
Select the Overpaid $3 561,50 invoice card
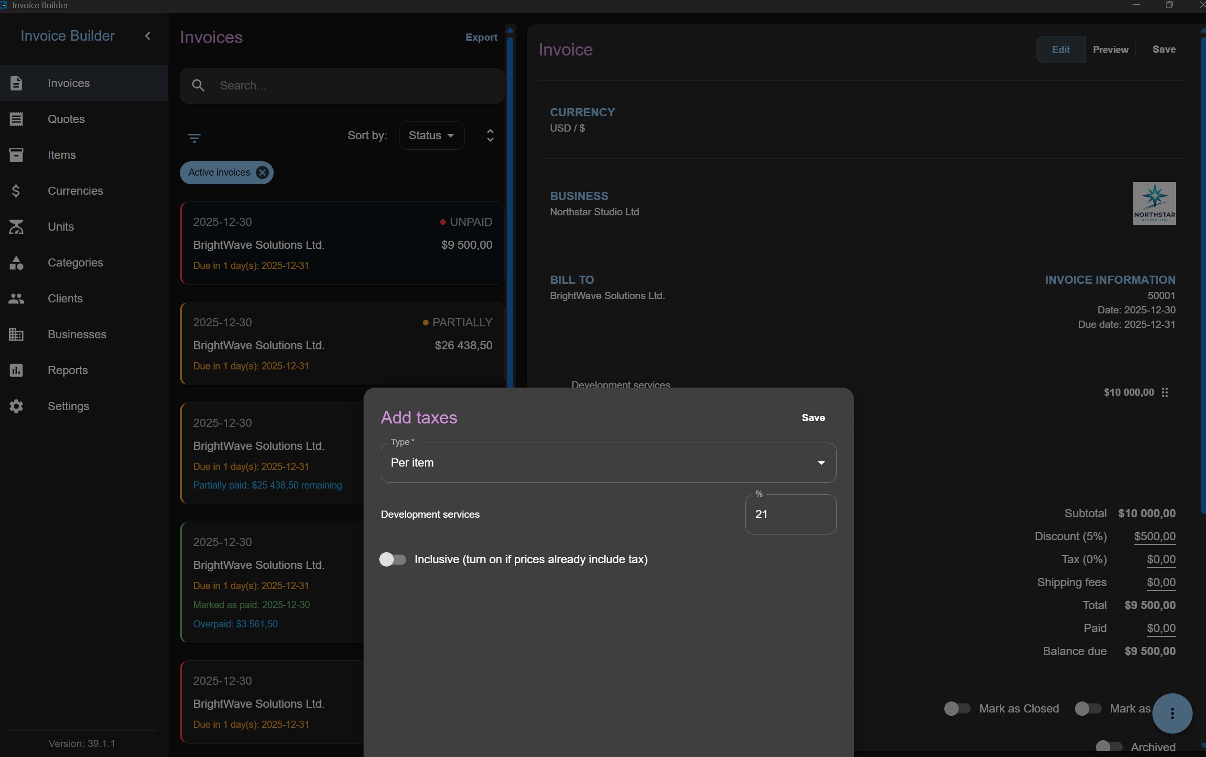coord(272,582)
